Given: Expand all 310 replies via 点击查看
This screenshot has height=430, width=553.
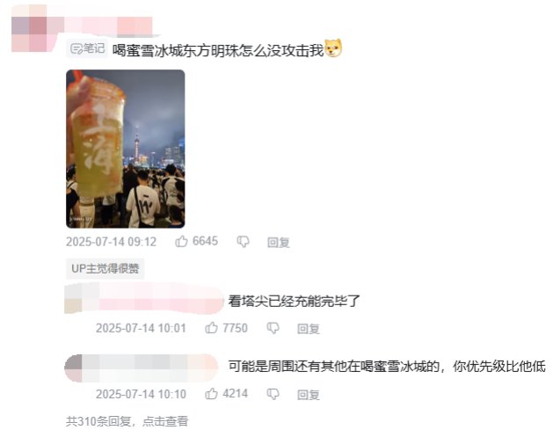Looking at the screenshot, I should (165, 421).
